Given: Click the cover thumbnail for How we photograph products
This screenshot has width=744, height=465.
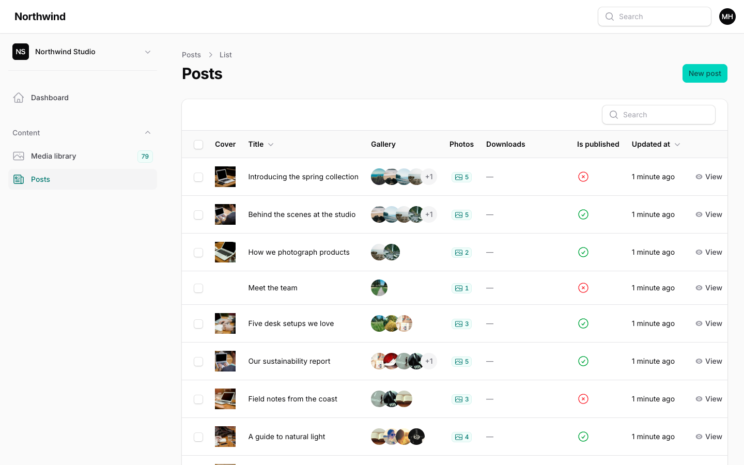Looking at the screenshot, I should [225, 252].
